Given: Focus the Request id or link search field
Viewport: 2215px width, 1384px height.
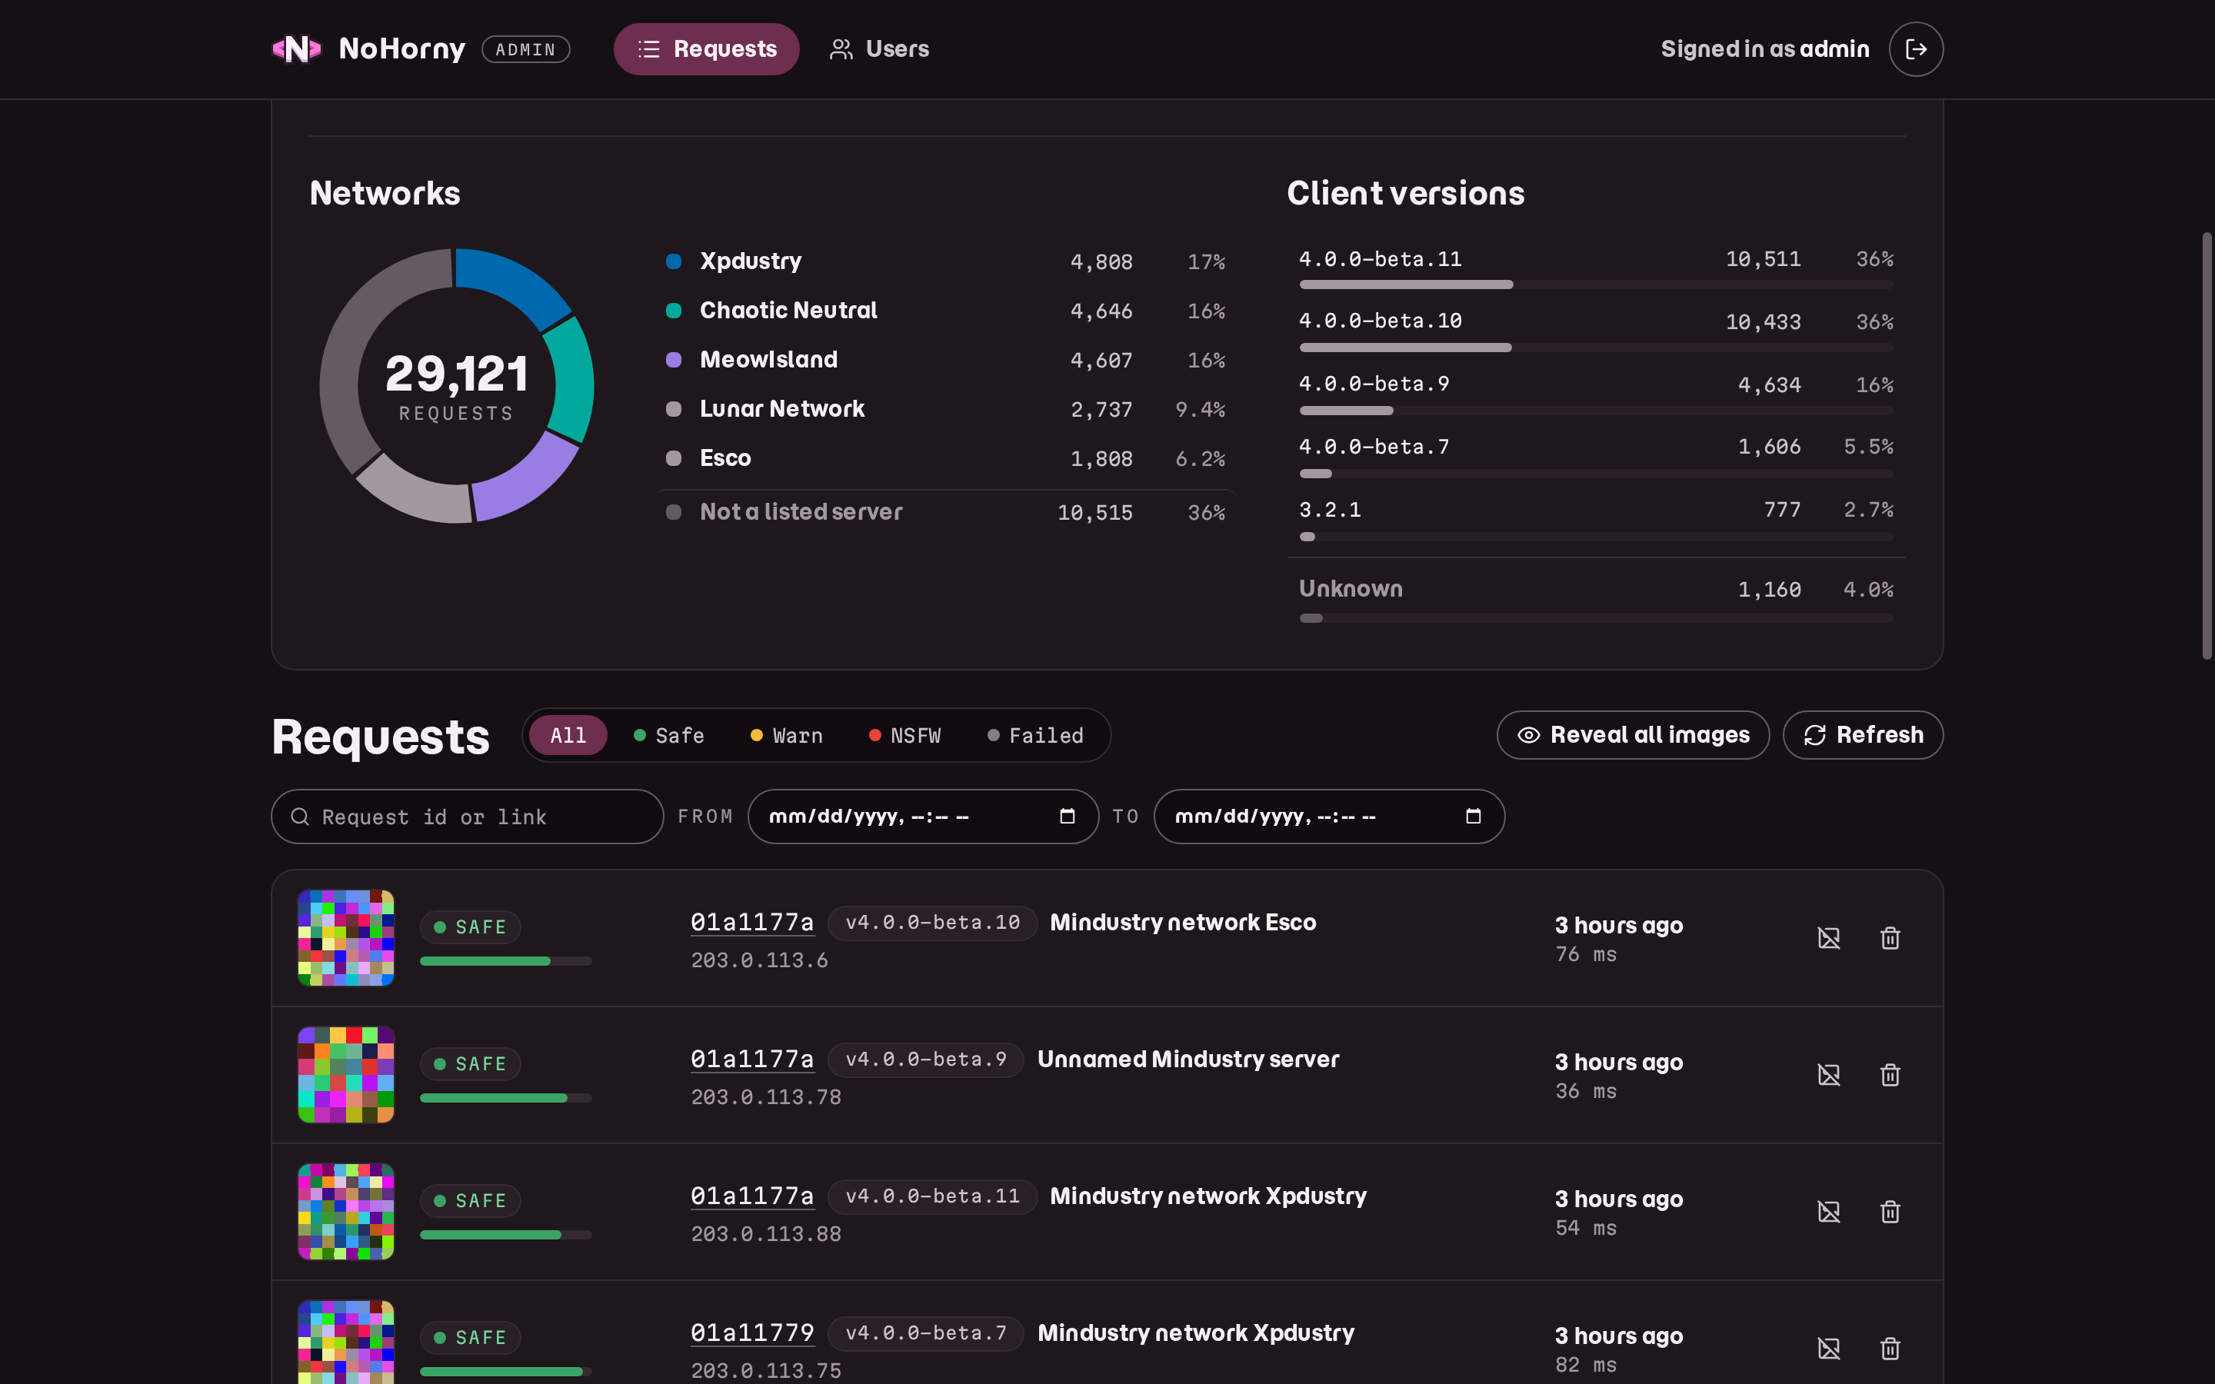Looking at the screenshot, I should (467, 817).
